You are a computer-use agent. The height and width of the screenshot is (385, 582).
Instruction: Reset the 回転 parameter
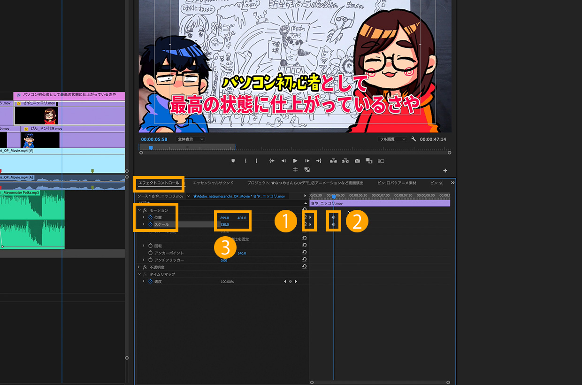(x=304, y=245)
